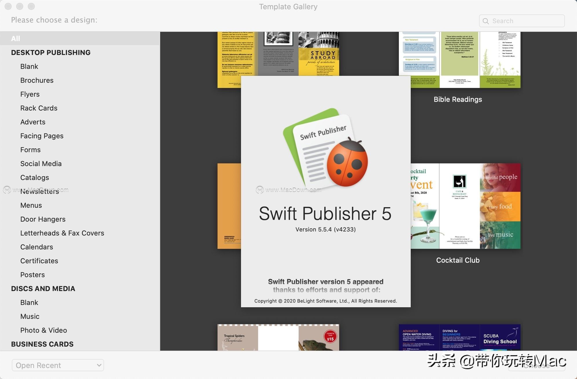This screenshot has width=577, height=379.
Task: Choose the Scuba Diving School template
Action: click(x=459, y=337)
